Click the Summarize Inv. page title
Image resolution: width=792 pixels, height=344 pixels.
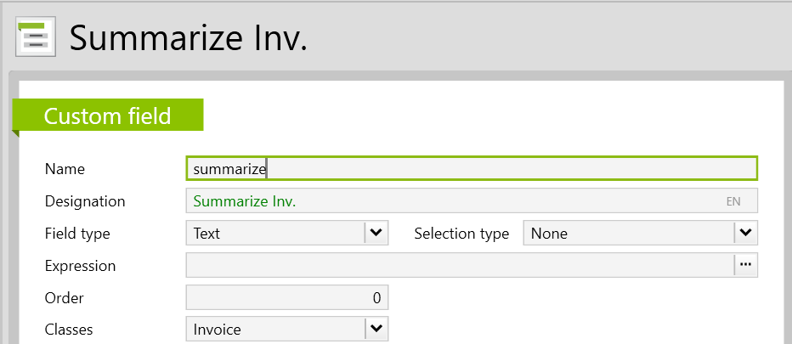188,38
